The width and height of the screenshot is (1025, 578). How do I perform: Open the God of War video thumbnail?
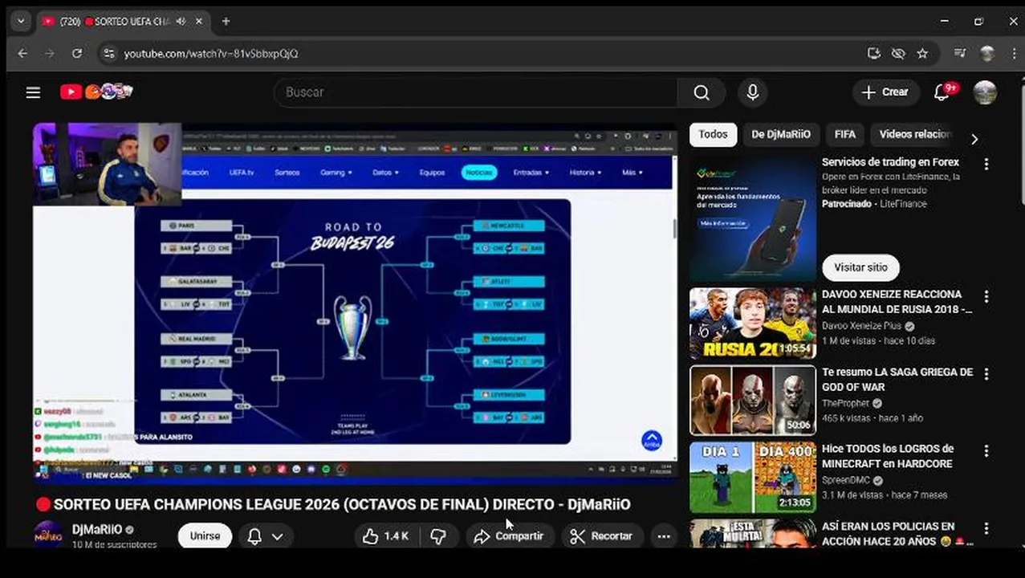(x=753, y=401)
